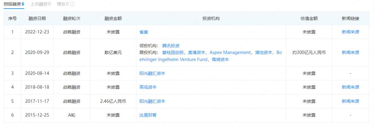Open 新闻来源 for the 2017-11-17 round

pos(350,101)
